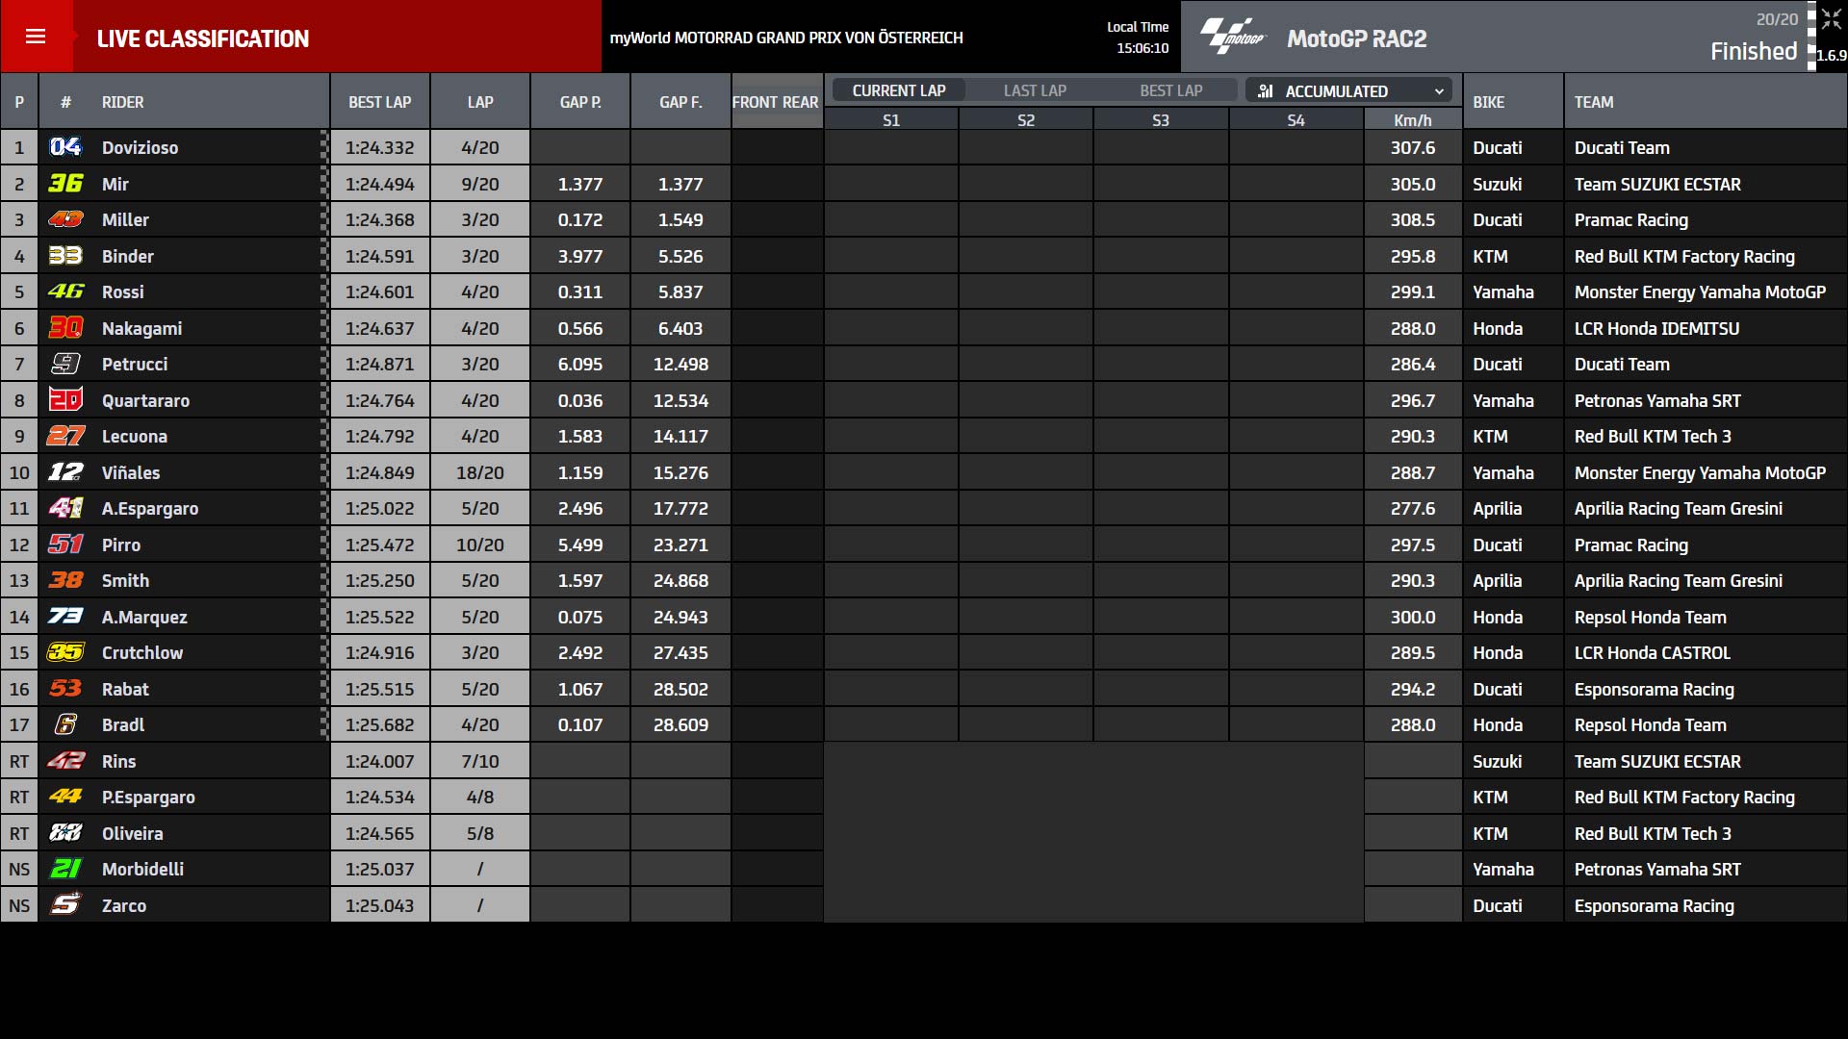Switch to the Current Lap tab
Viewport: 1848px width, 1039px height.
coord(899,90)
